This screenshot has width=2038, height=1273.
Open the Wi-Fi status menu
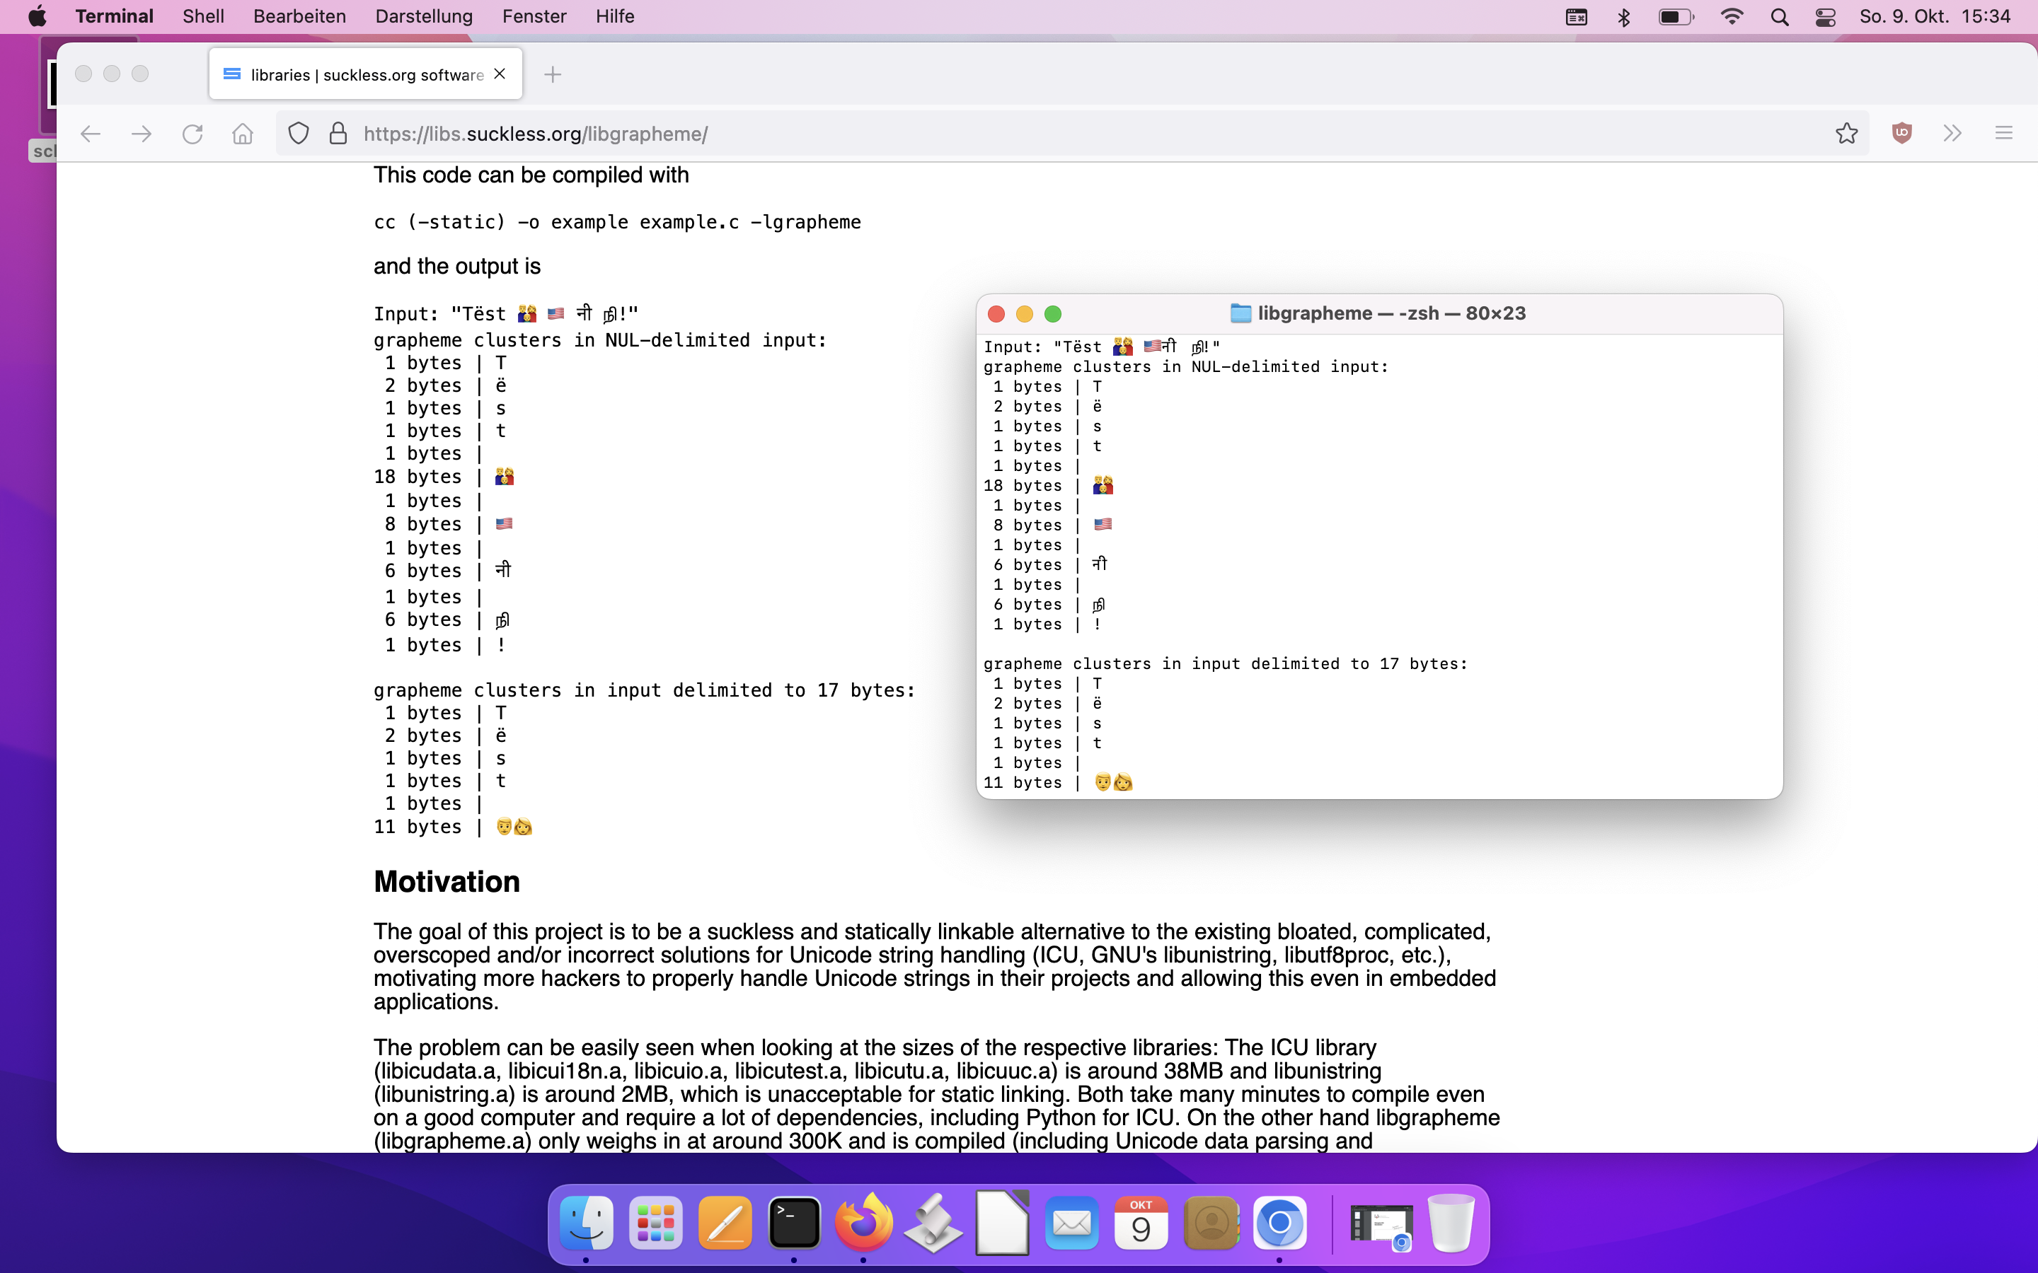pyautogui.click(x=1732, y=17)
